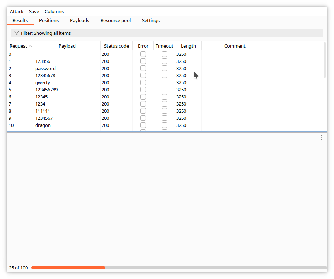Go to the Settings tab
The height and width of the screenshot is (279, 334).
point(151,20)
